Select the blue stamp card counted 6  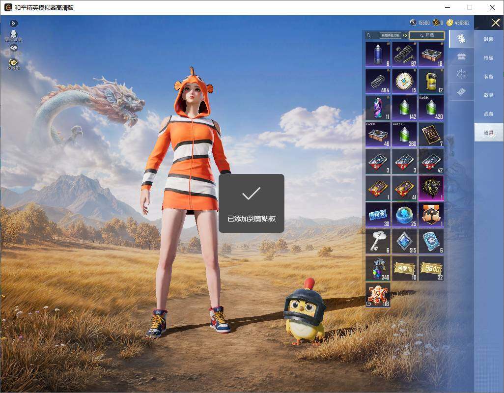click(431, 242)
